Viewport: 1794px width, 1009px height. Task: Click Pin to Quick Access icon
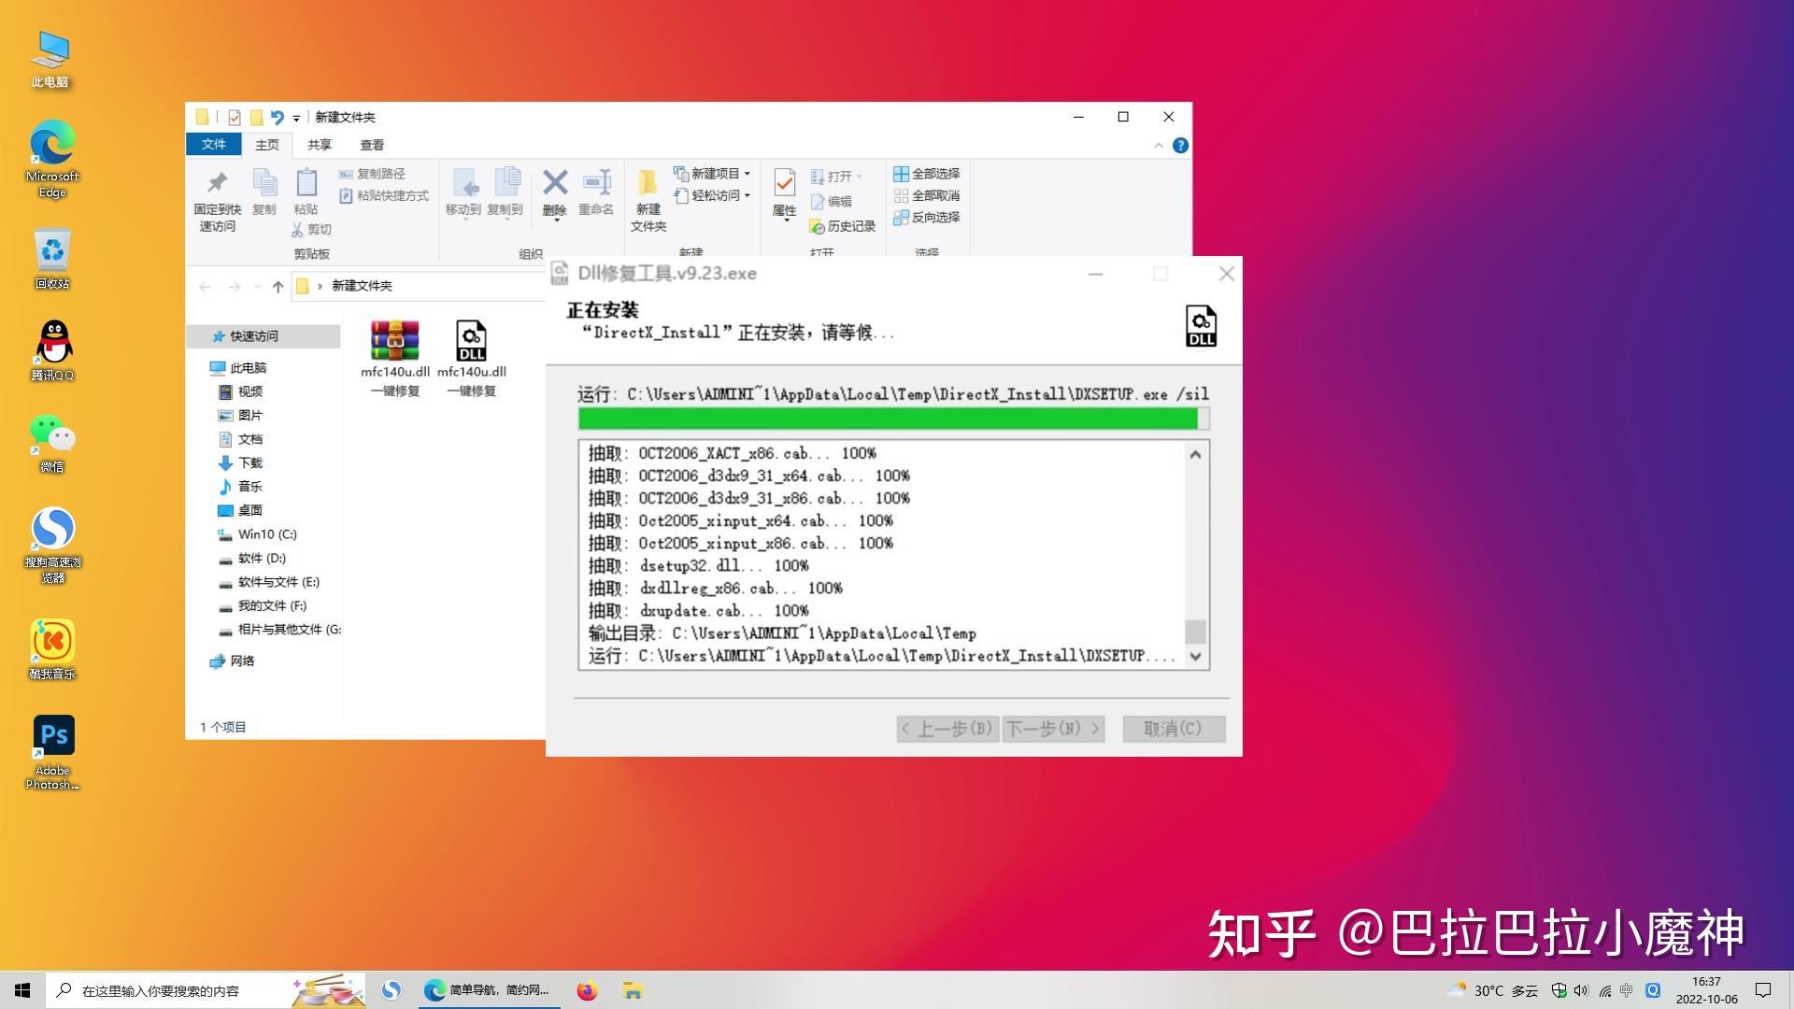tap(217, 184)
